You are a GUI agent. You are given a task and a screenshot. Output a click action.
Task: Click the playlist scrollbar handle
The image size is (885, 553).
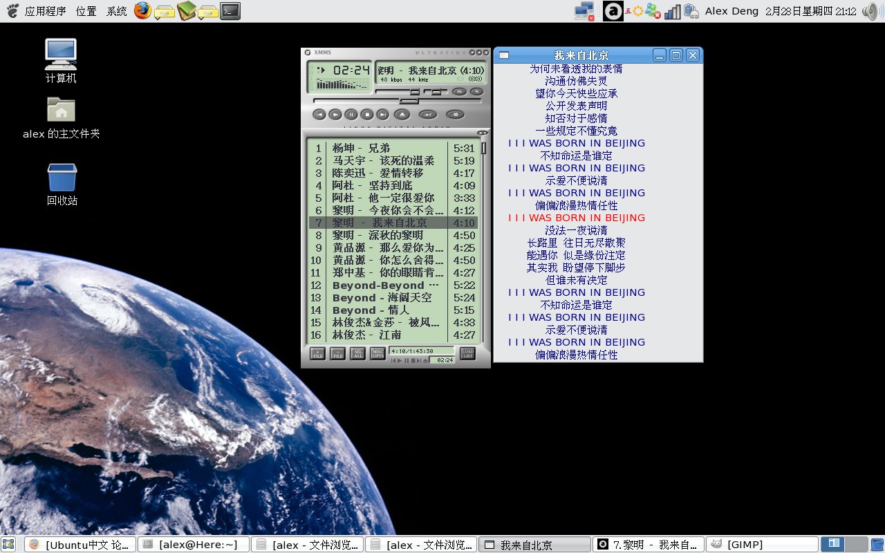[x=484, y=148]
